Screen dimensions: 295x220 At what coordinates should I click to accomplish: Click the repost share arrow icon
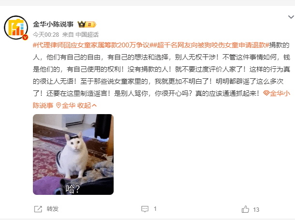pyautogui.click(x=38, y=209)
